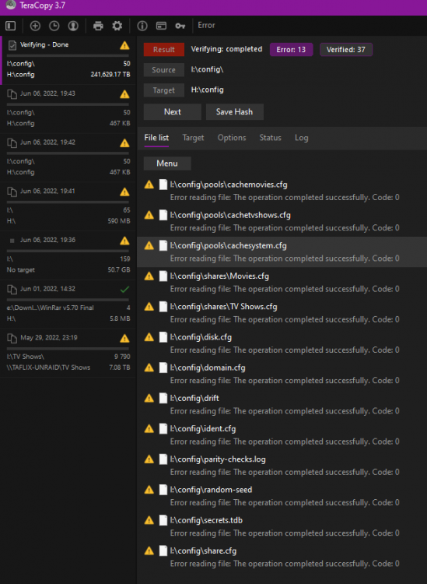Select I:\config\domain.cfg row
This screenshot has width=427, height=584.
point(282,374)
